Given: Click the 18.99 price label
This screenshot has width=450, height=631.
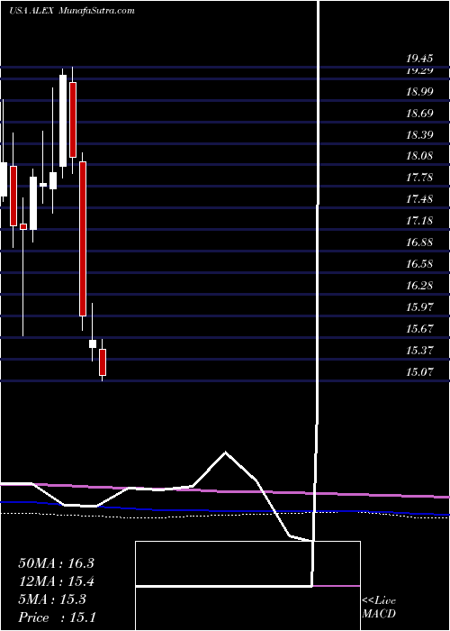Looking at the screenshot, I should [x=419, y=92].
